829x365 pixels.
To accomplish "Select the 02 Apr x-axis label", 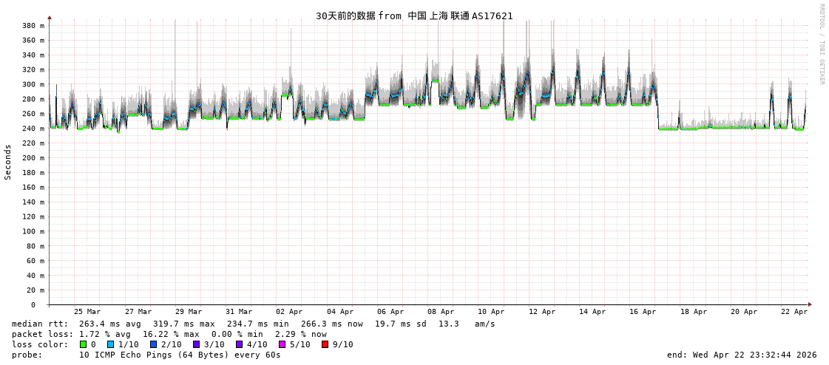I will (x=289, y=312).
